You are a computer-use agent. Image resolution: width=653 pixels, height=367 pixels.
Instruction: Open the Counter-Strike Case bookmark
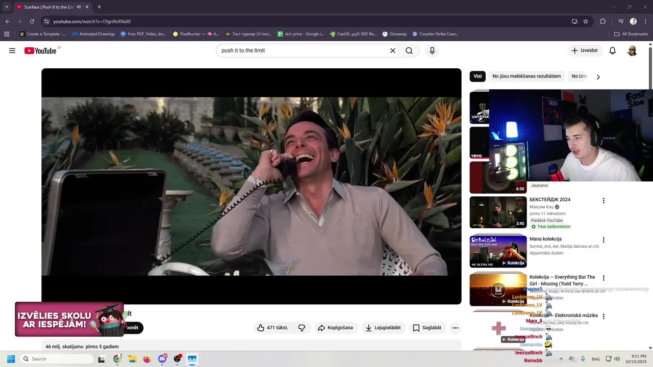pyautogui.click(x=435, y=34)
